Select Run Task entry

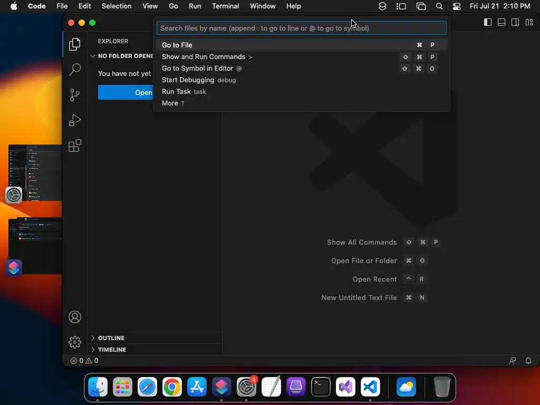(x=301, y=92)
